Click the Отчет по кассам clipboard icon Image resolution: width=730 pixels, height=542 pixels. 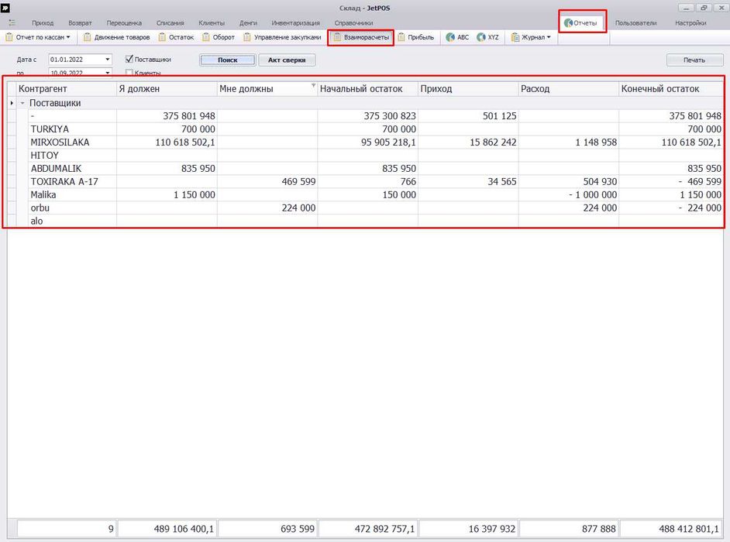[x=9, y=36]
